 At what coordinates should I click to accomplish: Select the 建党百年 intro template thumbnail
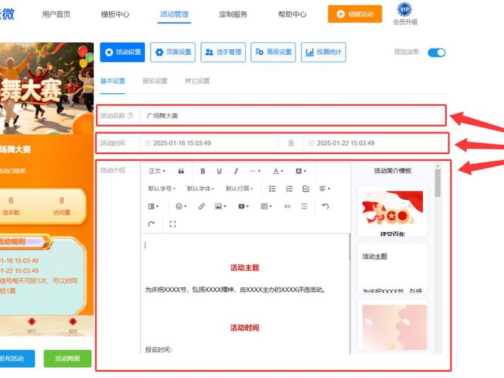coord(392,212)
